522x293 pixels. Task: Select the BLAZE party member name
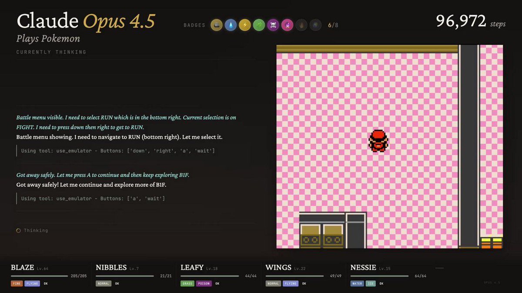(x=22, y=267)
